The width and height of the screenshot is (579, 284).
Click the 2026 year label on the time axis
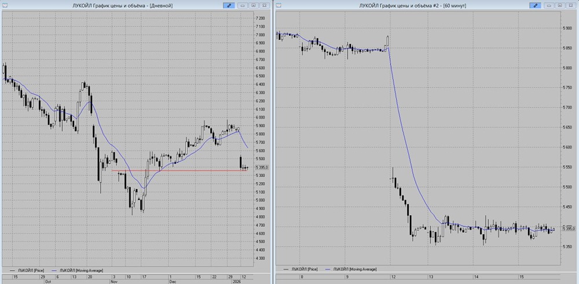click(236, 281)
